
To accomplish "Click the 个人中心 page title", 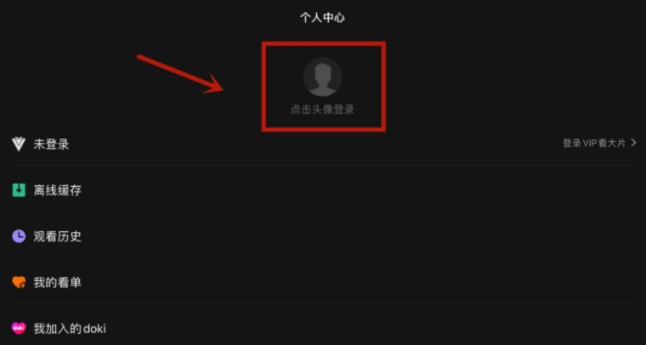I will 323,18.
